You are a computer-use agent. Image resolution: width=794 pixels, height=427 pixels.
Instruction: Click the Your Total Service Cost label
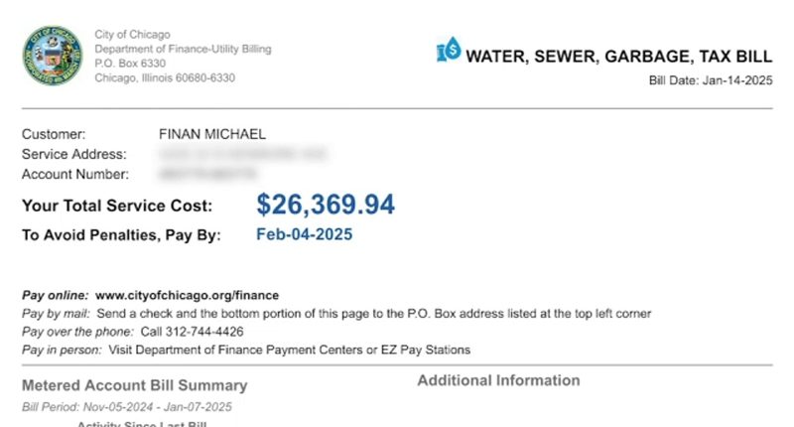click(x=117, y=207)
